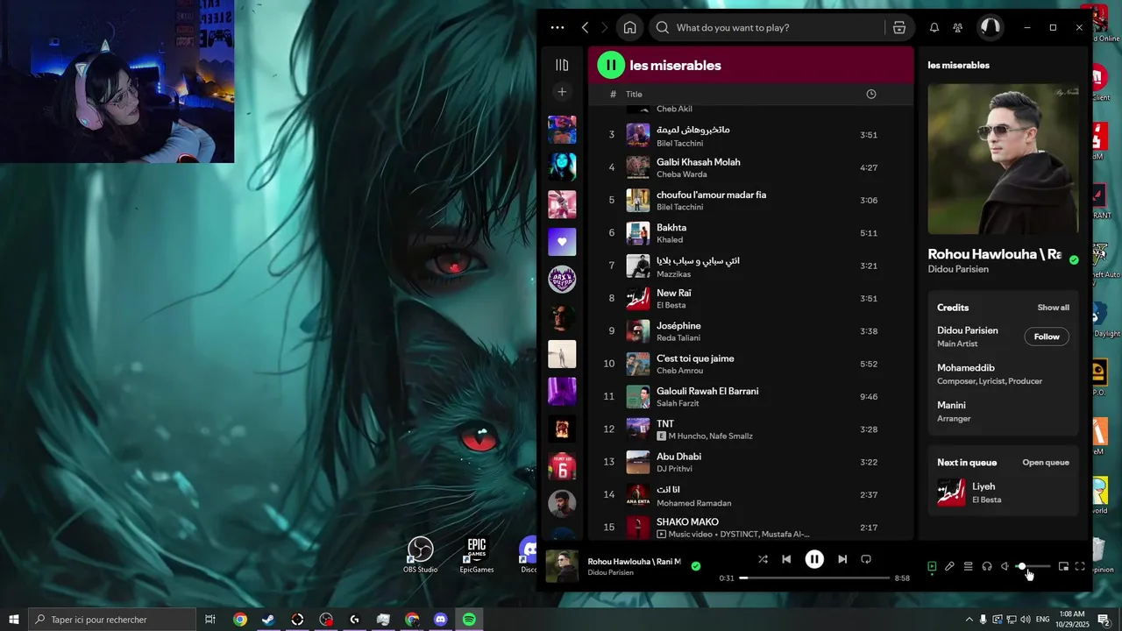Open miniplayer
The image size is (1122, 631).
[x=1063, y=567]
